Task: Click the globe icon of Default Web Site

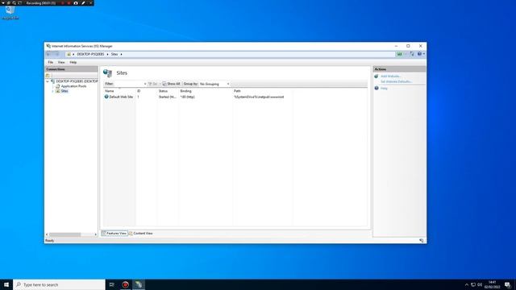Action: (106, 97)
